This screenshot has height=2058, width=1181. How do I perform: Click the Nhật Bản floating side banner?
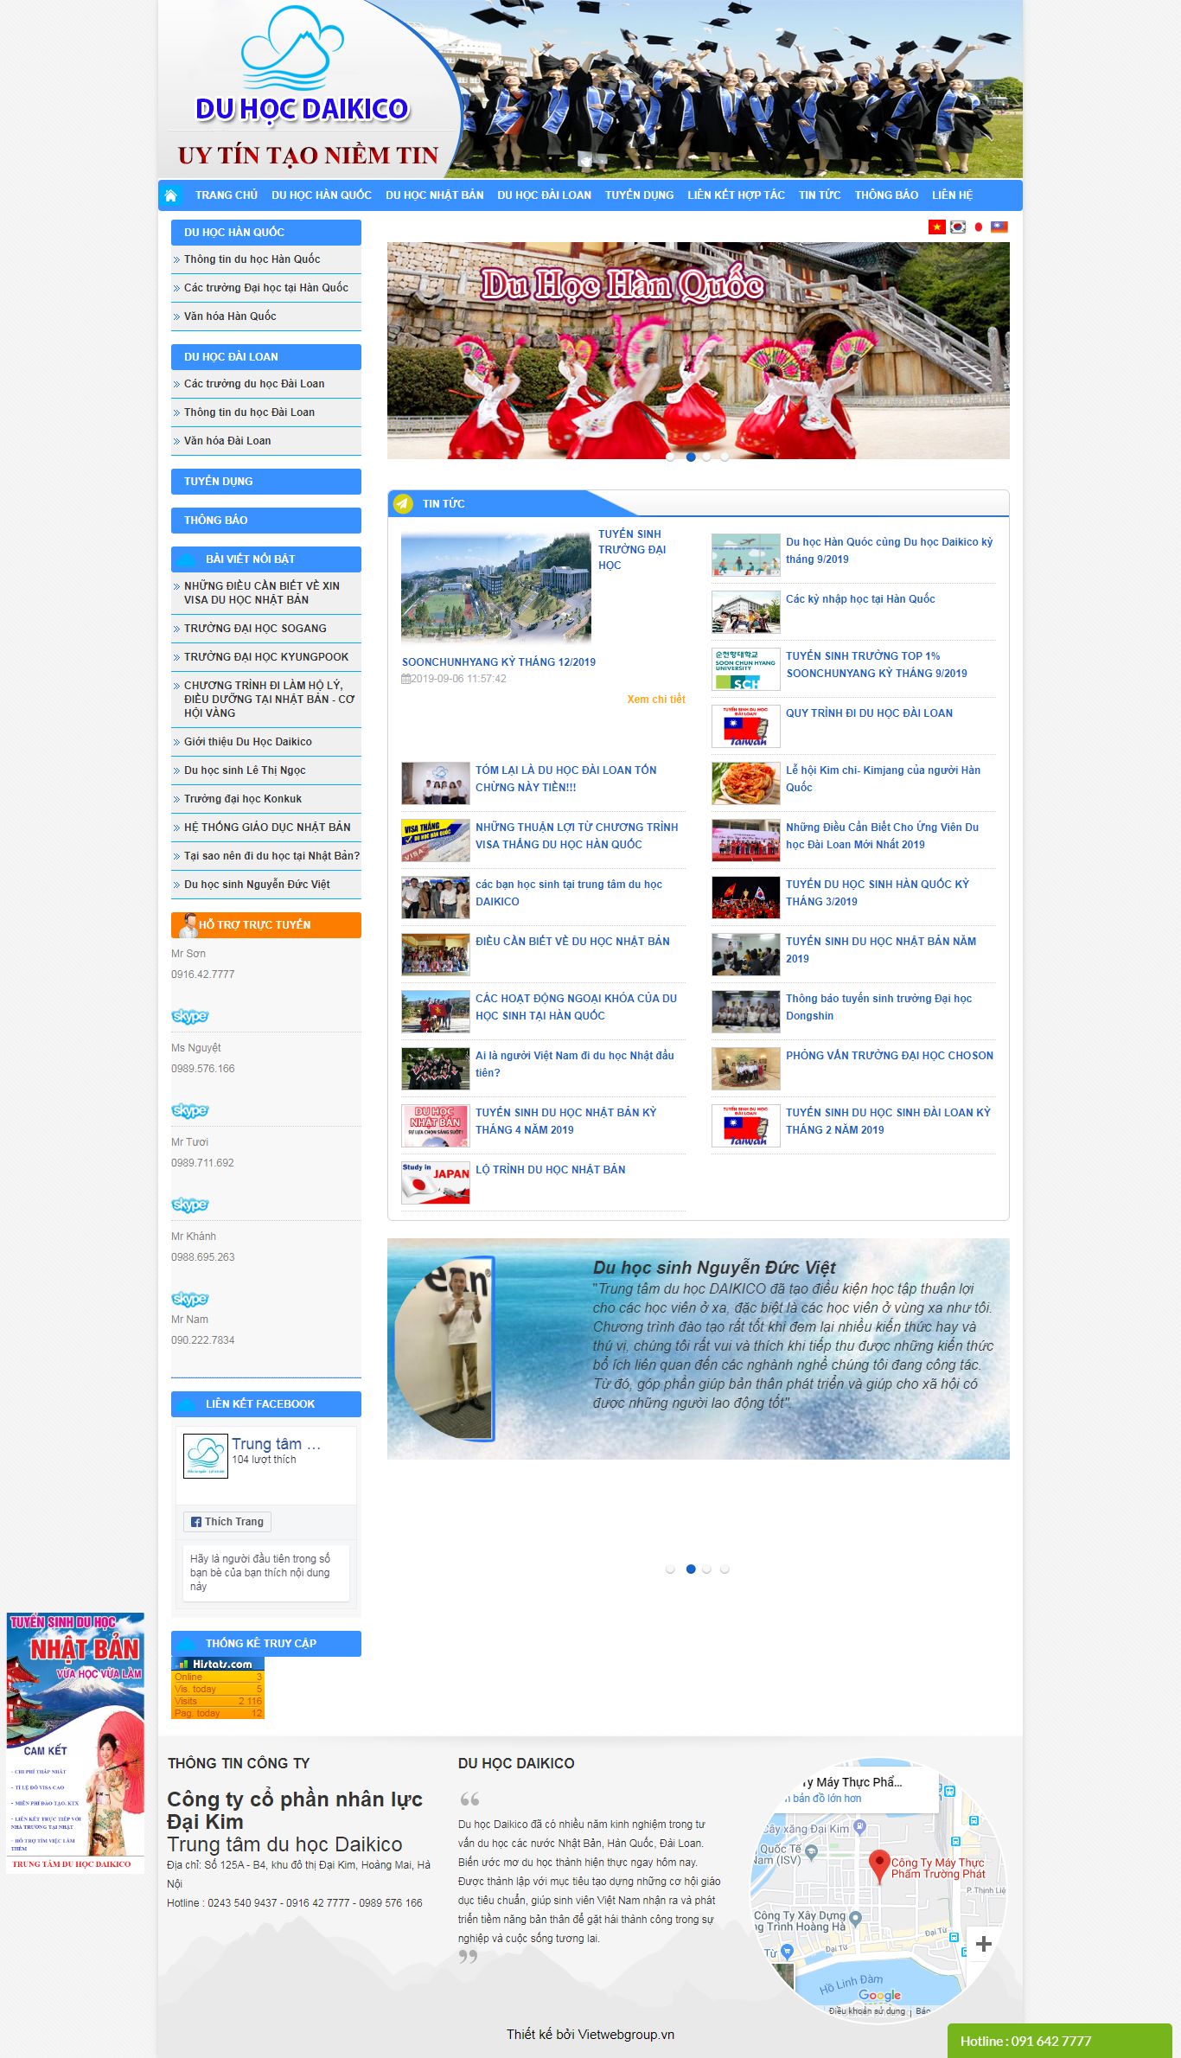pos(75,1743)
